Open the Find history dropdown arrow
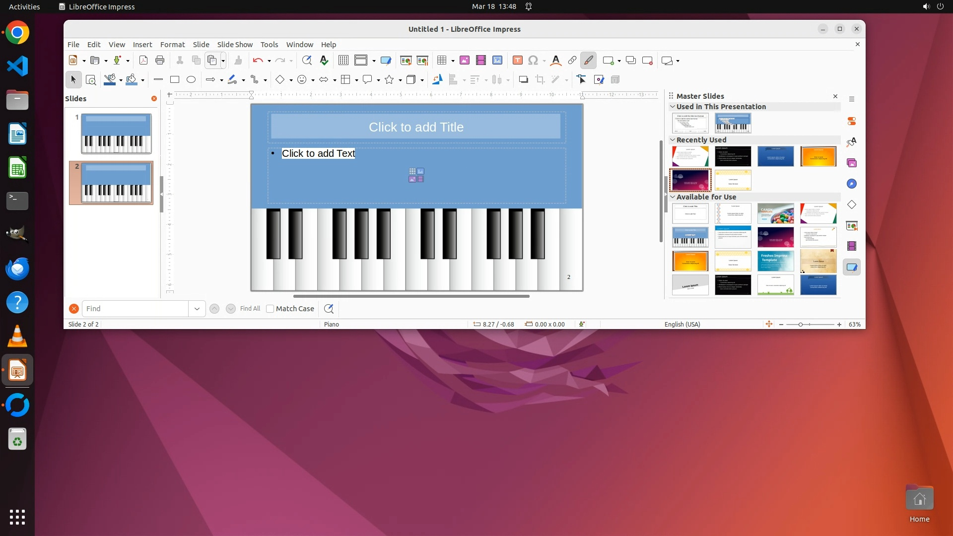Image resolution: width=953 pixels, height=536 pixels. [197, 309]
